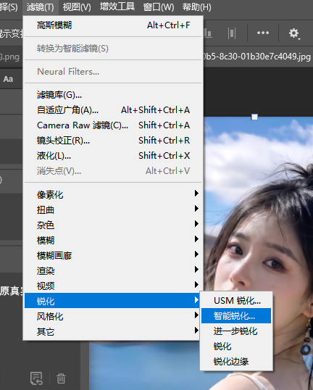Open the 增效工具 menu
The width and height of the screenshot is (313, 390).
click(x=117, y=7)
